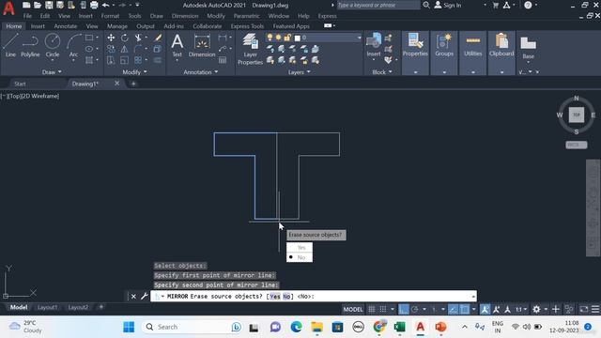
Task: Open the annotation scale 1:1 dropdown
Action: point(520,309)
